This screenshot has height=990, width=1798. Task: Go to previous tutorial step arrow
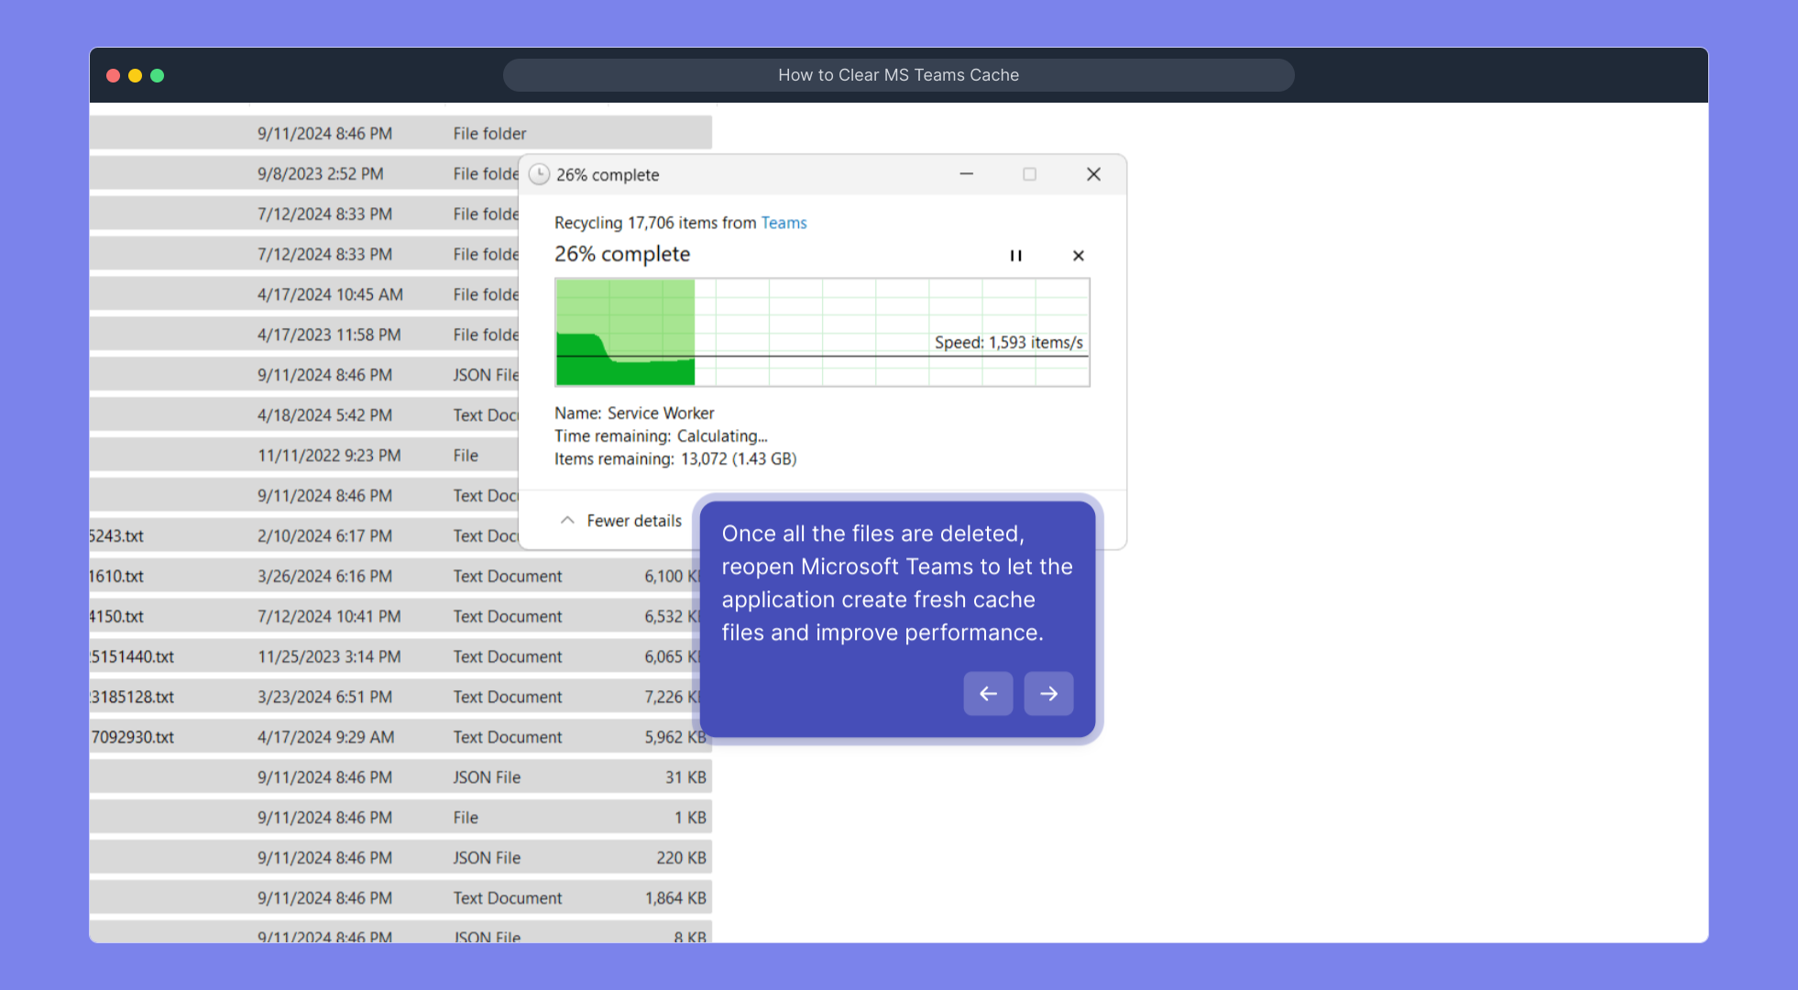click(x=988, y=694)
